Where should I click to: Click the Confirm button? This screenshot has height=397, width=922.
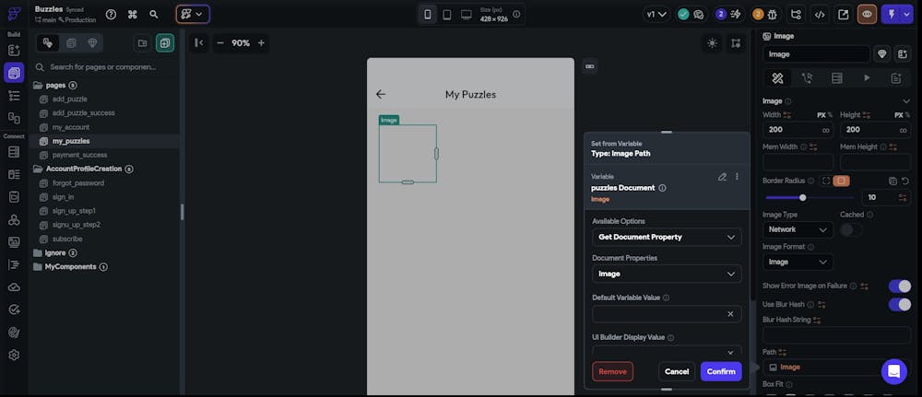(x=721, y=371)
